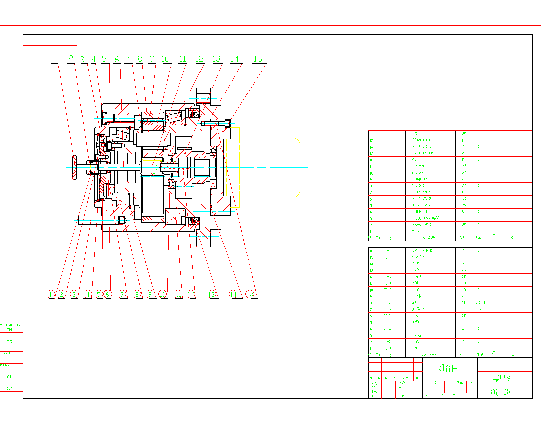The height and width of the screenshot is (433, 541).
Task: Pick circled balloon 12 below the assembly
Action: (x=191, y=294)
